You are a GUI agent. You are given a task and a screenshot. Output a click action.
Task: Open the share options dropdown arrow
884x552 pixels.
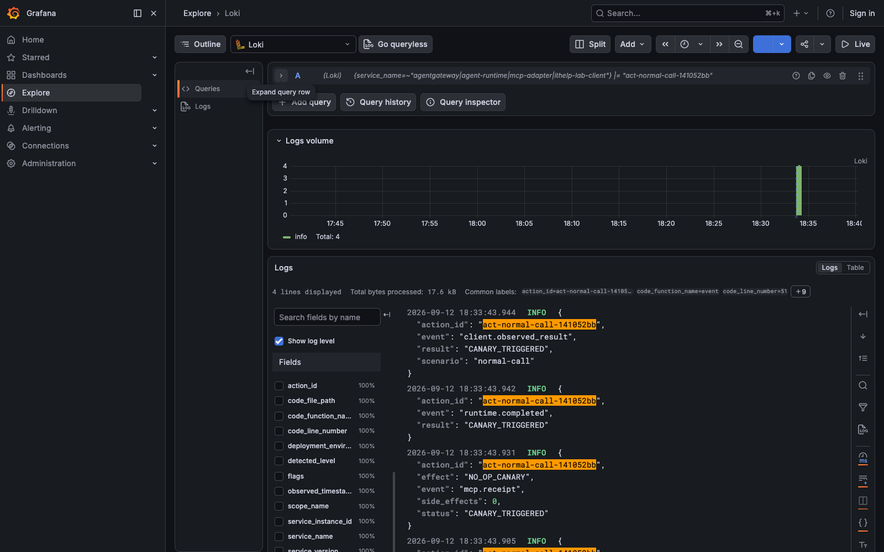[822, 44]
